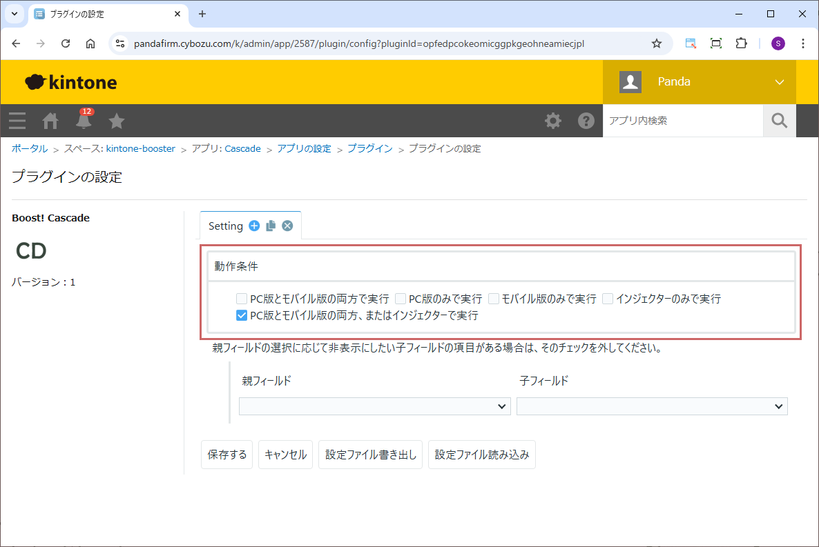Delete the Setting tab with X icon

[287, 226]
